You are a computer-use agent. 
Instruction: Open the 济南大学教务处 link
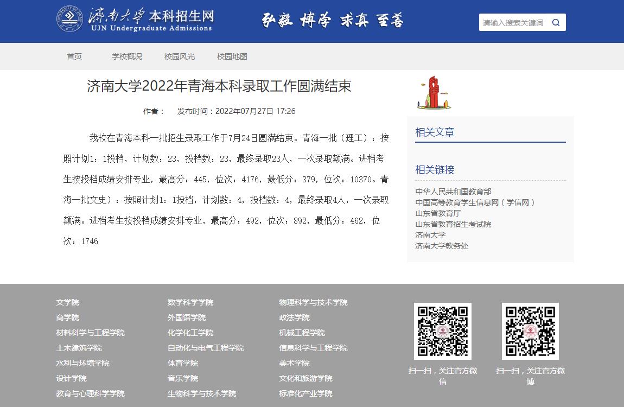coord(442,246)
